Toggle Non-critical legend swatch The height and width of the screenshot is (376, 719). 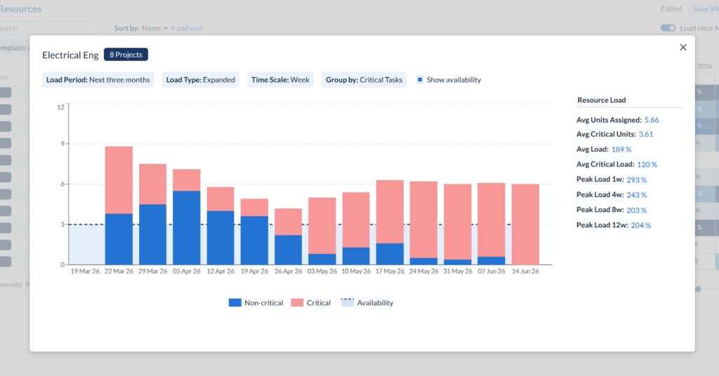pyautogui.click(x=235, y=303)
